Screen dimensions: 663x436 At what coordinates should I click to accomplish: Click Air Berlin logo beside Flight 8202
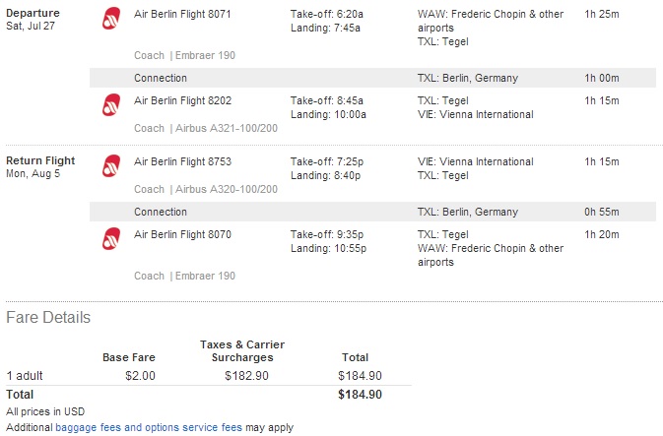pos(111,104)
